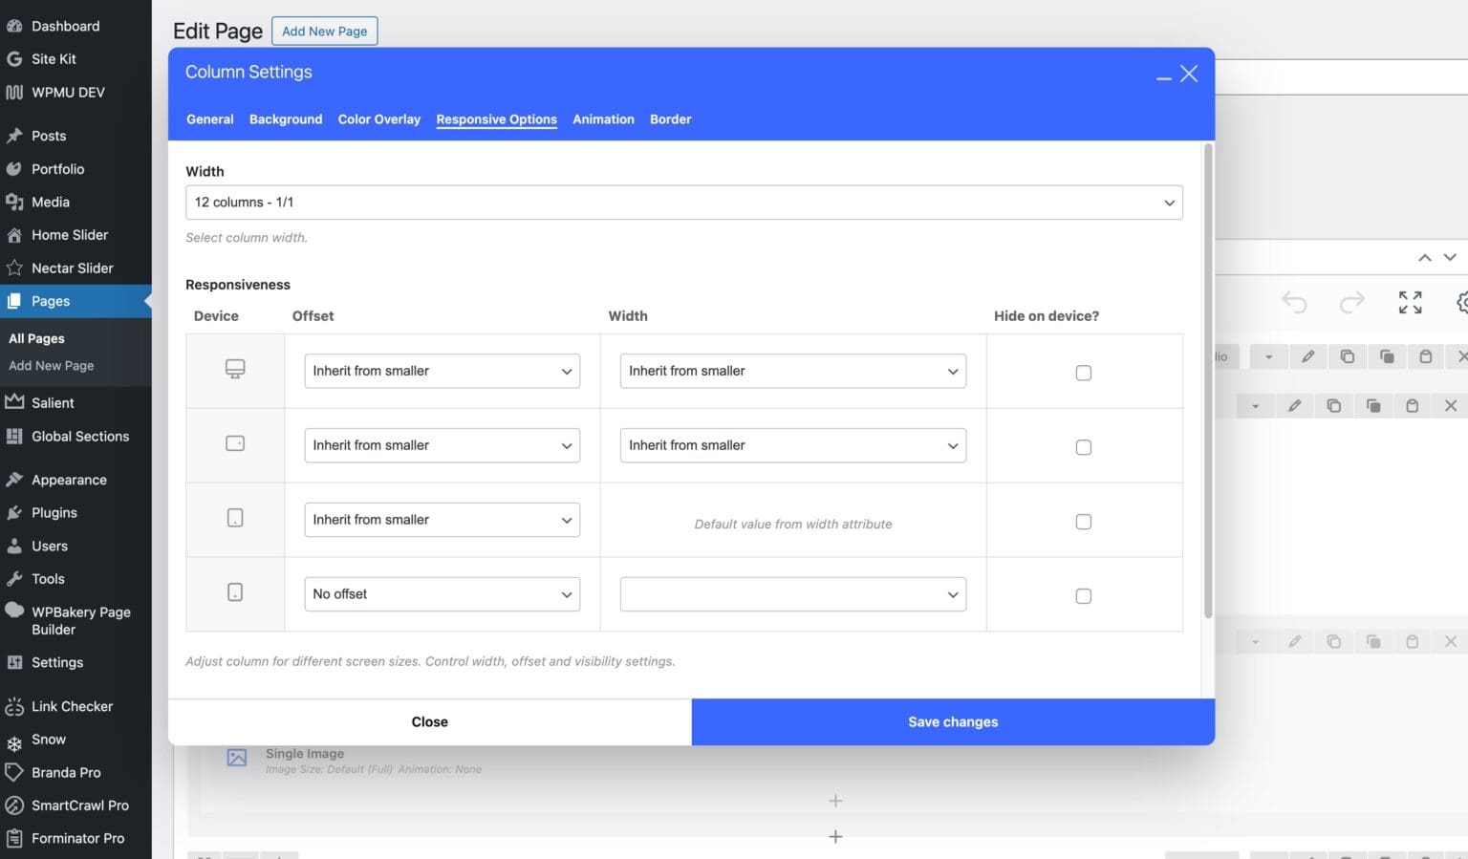This screenshot has height=859, width=1468.
Task: Toggle hide on mobile device checkbox
Action: point(1083,596)
